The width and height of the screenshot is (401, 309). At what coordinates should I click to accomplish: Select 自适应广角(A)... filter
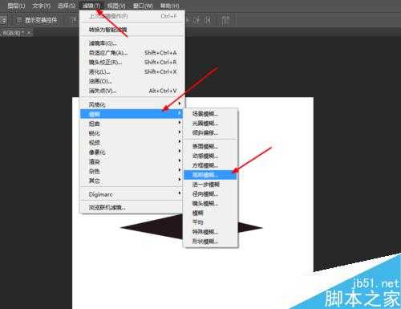pyautogui.click(x=132, y=53)
